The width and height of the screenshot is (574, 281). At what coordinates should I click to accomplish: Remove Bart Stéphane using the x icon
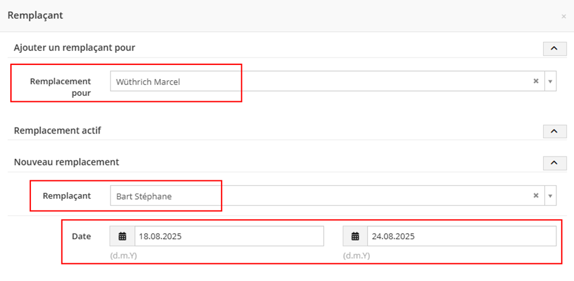point(536,195)
